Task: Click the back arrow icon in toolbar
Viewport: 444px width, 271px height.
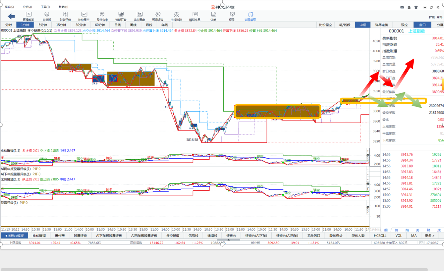Action: click(11, 16)
